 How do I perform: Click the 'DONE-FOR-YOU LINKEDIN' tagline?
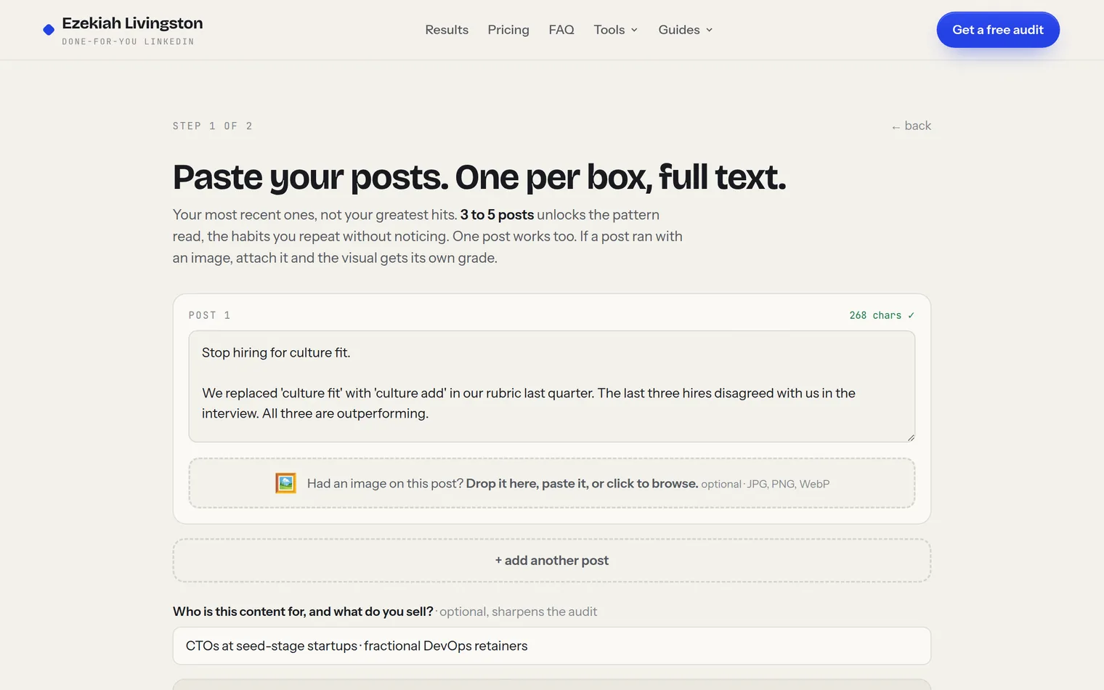coord(128,41)
